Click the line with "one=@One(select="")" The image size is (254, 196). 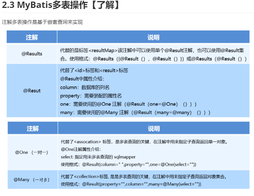[x=129, y=165]
